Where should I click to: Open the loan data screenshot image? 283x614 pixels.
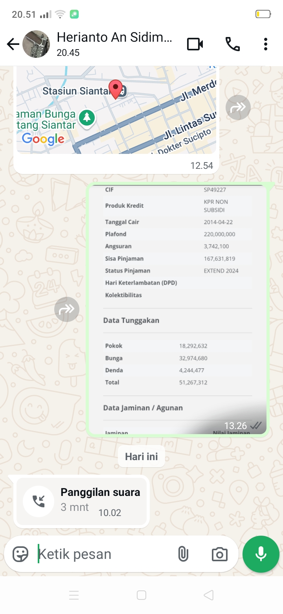(178, 309)
